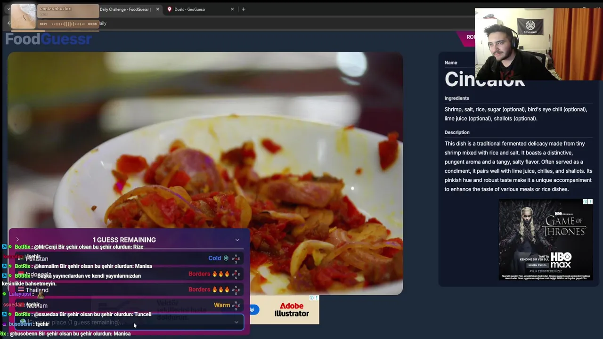This screenshot has width=603, height=339.
Task: Open the Game of Thrones HBO Max ad
Action: (546, 240)
